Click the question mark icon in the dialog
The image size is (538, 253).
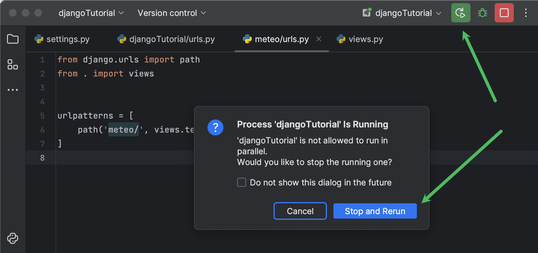[x=215, y=127]
